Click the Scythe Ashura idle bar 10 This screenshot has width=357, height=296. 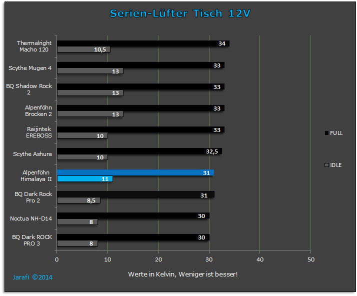pos(82,157)
